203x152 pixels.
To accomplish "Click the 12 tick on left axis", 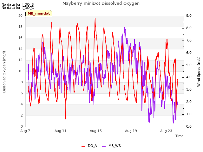I will click(20, 60).
